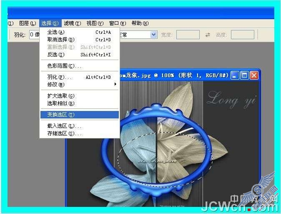Close the 龙依.jpg document window
The image size is (281, 214).
point(254,76)
